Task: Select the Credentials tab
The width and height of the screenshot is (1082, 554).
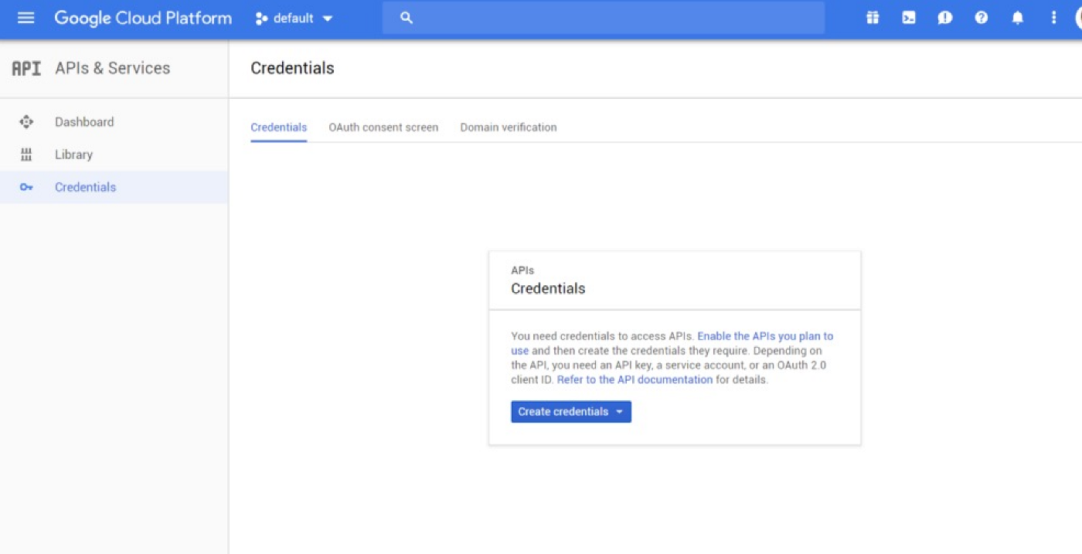Action: pos(278,127)
